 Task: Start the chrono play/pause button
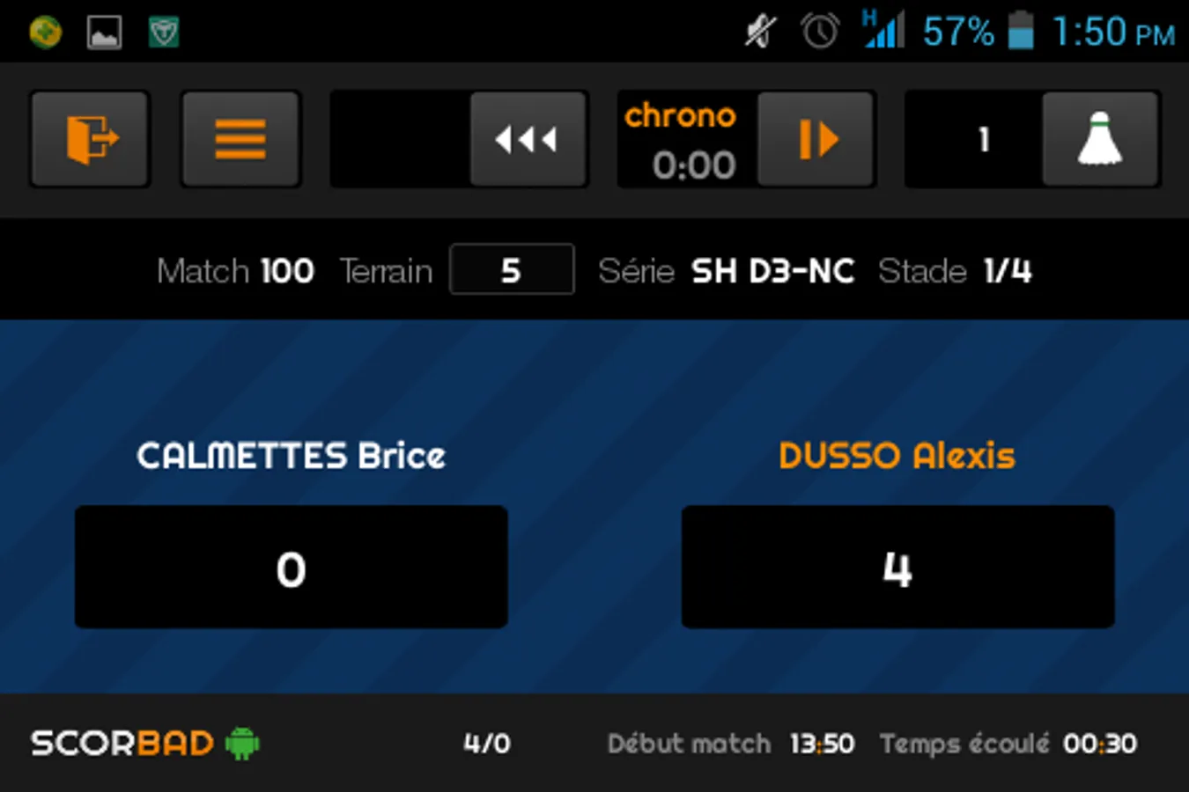(816, 139)
